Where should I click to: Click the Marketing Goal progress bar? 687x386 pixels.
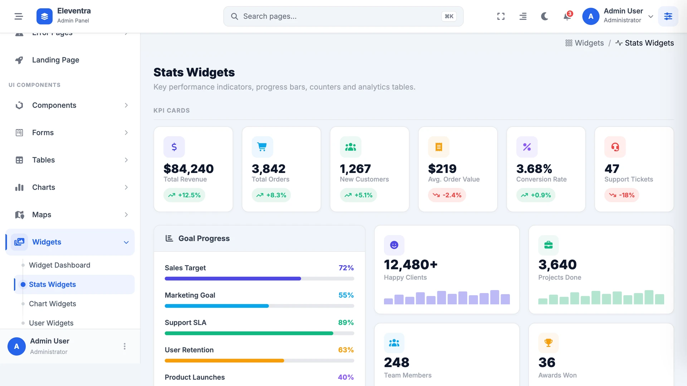pyautogui.click(x=259, y=306)
